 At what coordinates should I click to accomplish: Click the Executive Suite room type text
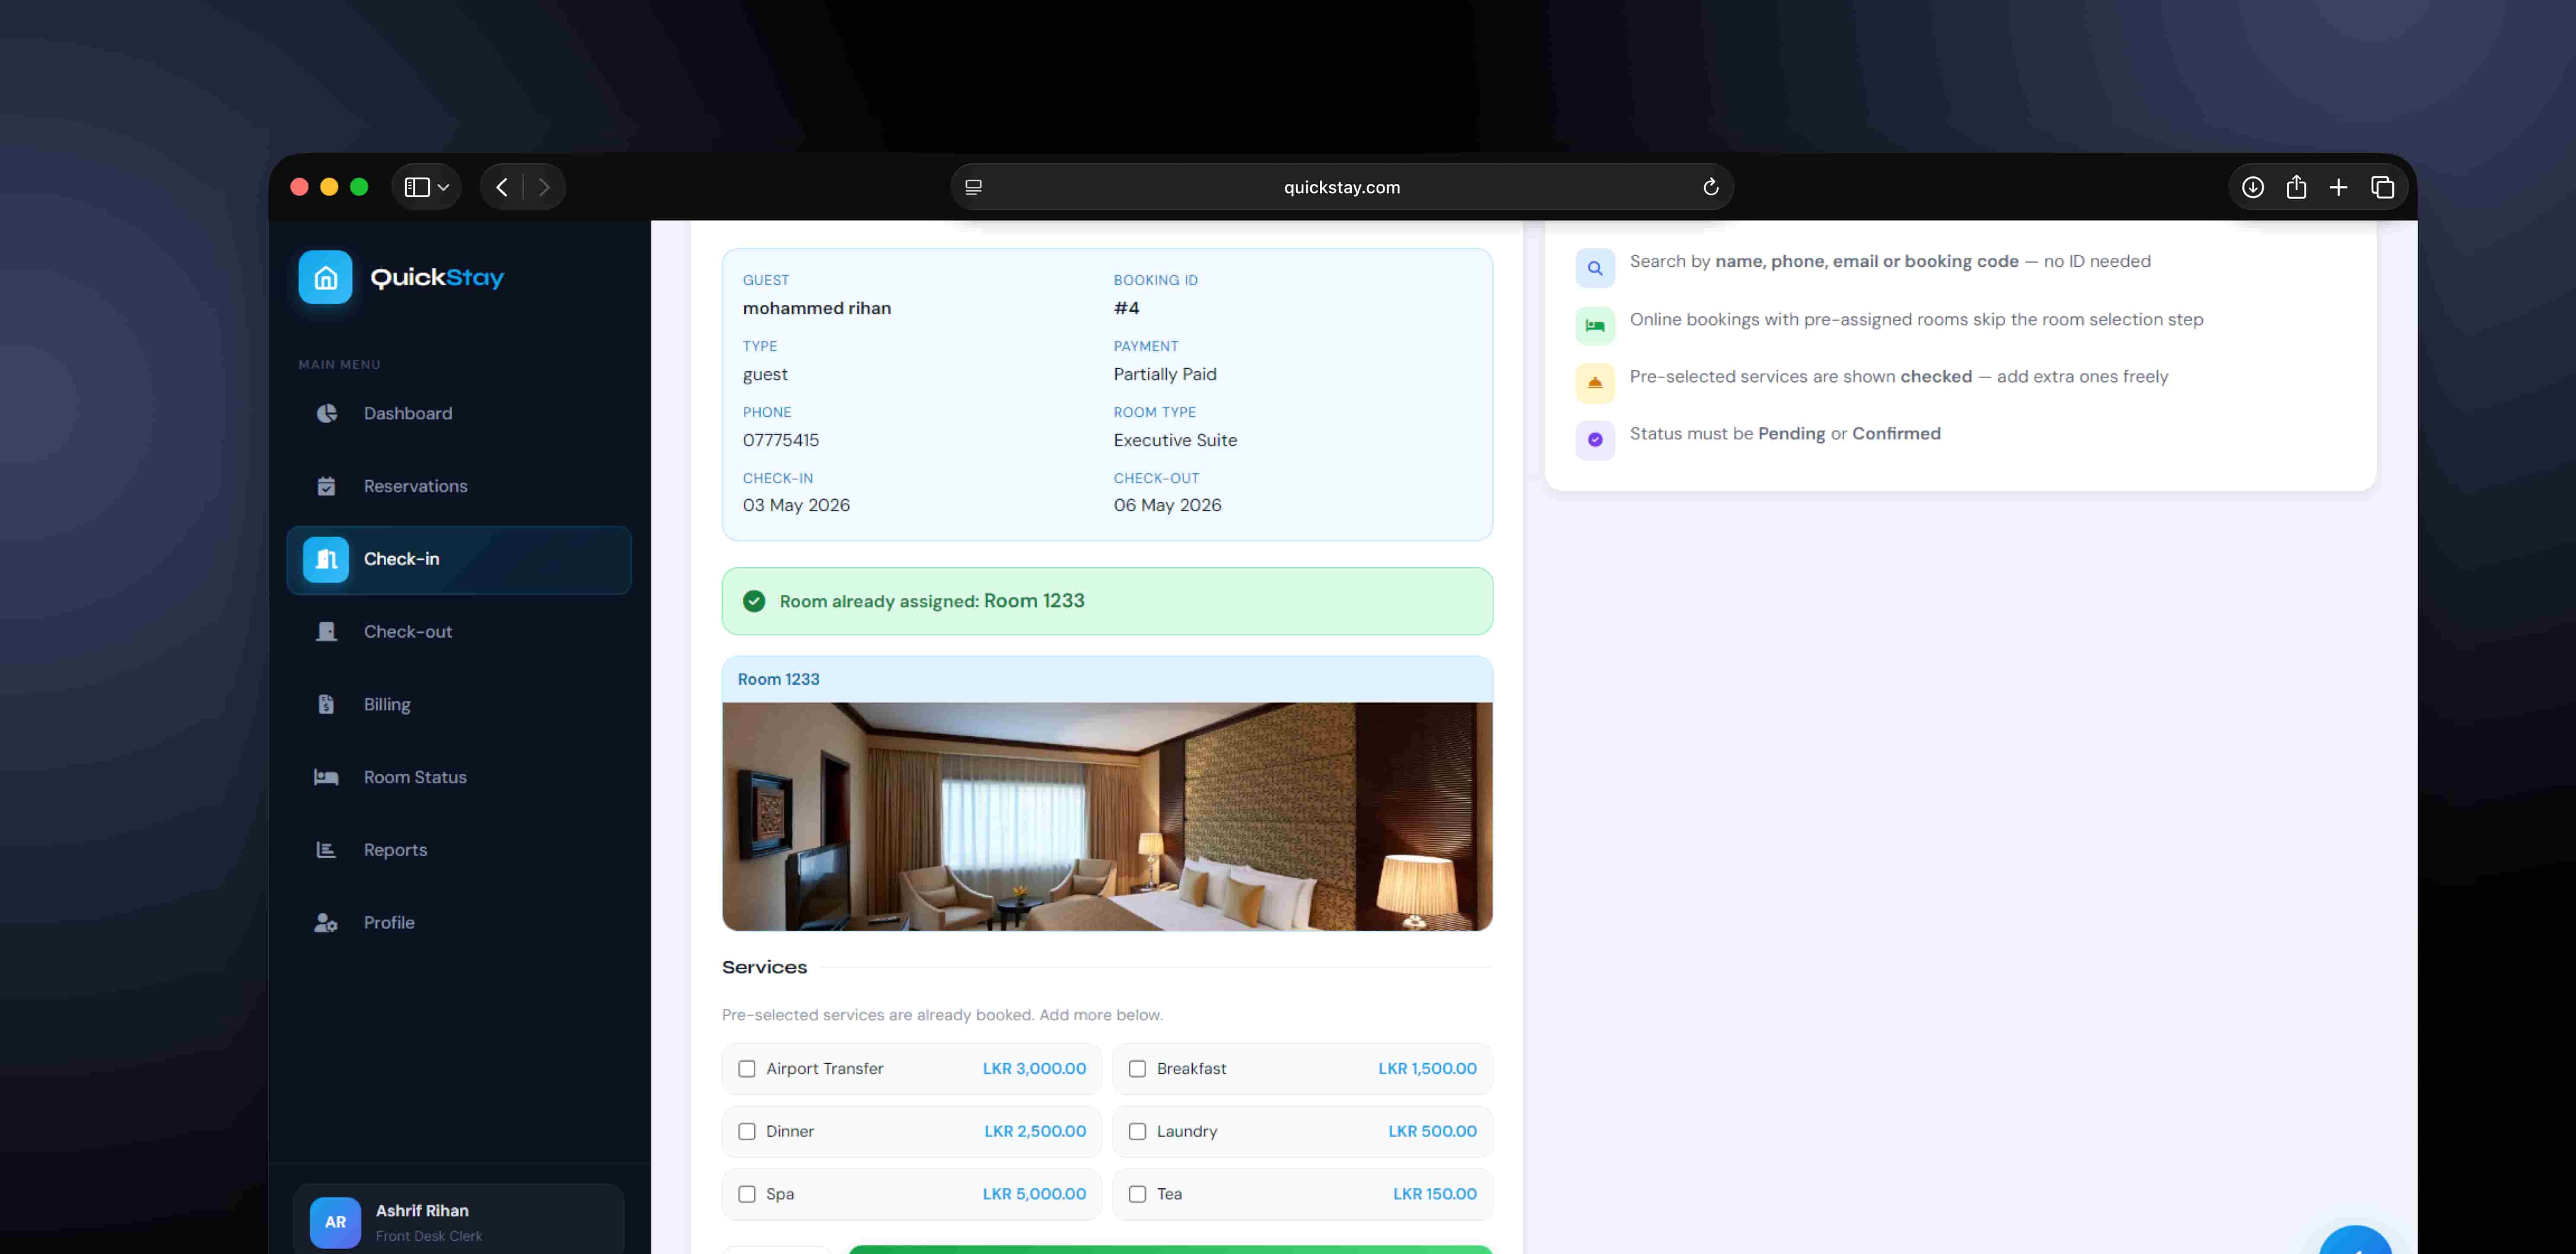coord(1175,440)
